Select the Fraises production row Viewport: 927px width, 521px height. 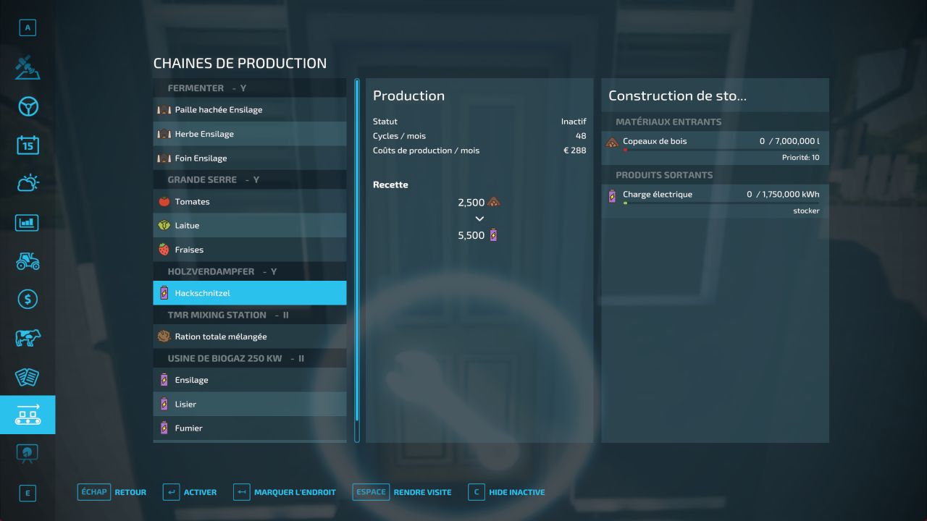[250, 250]
